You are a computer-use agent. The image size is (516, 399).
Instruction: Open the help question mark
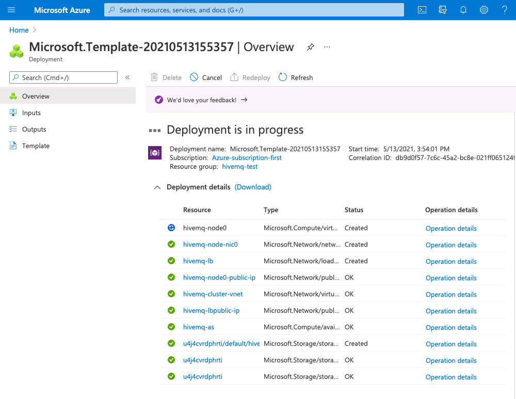pos(505,10)
